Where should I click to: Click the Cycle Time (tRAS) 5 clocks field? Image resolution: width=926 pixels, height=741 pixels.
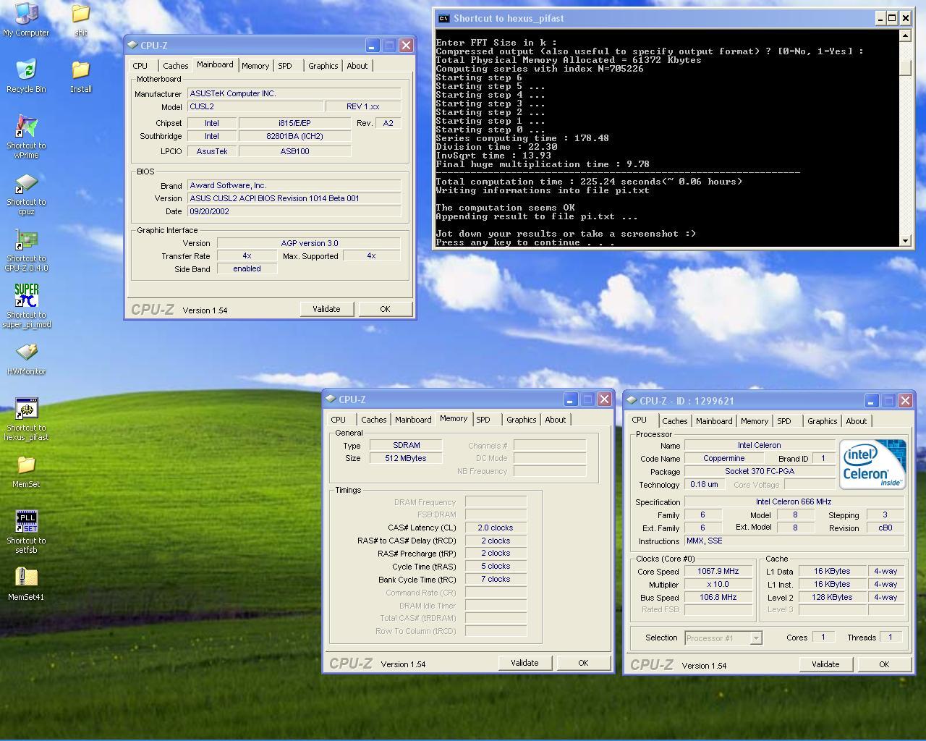[x=496, y=567]
